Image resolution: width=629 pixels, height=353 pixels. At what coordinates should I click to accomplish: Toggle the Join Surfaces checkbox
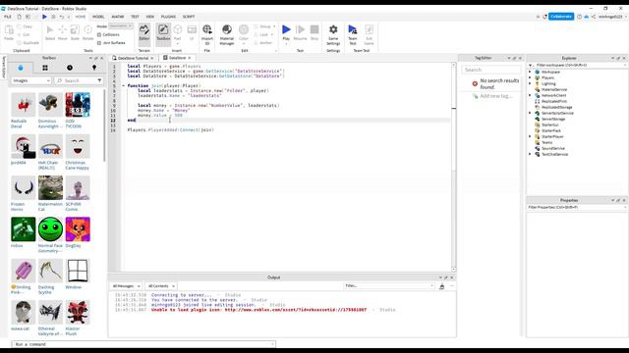click(99, 43)
